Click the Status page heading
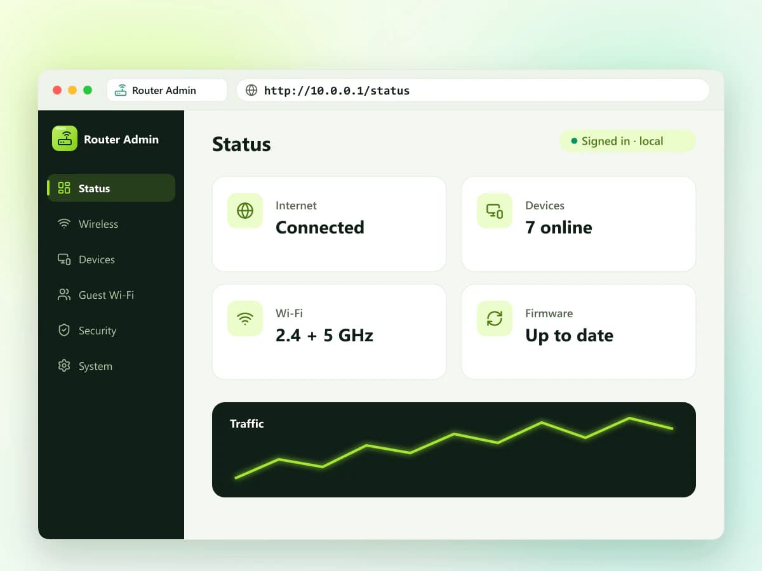 tap(241, 144)
